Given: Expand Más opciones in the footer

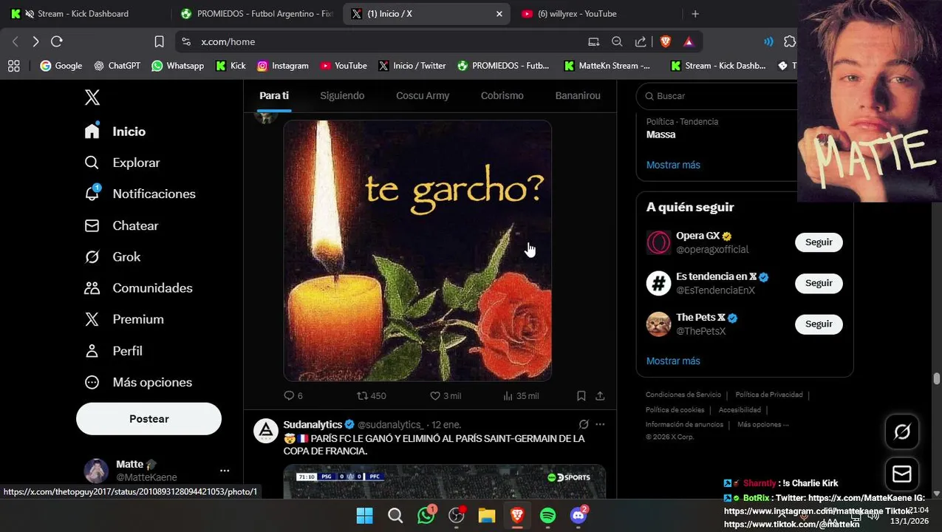Looking at the screenshot, I should click(762, 425).
